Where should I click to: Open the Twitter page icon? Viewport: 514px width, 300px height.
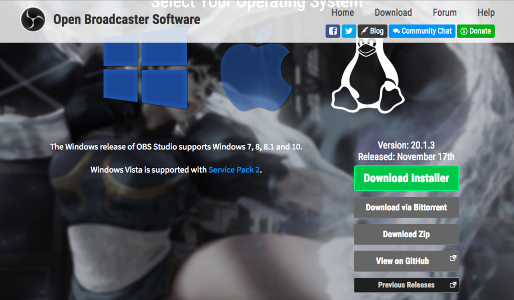(349, 31)
